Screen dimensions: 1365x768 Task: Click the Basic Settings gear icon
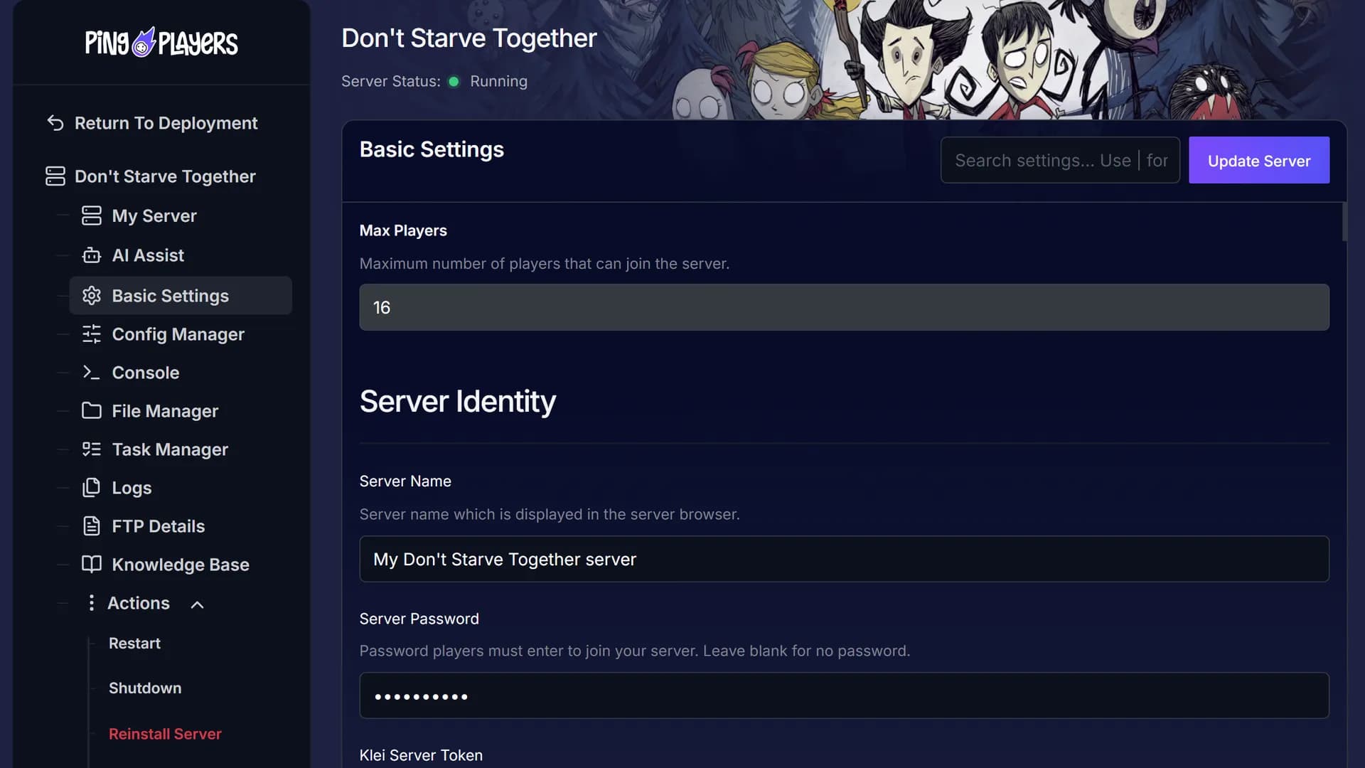coord(92,296)
